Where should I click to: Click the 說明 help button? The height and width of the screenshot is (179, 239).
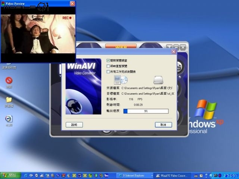74,125
